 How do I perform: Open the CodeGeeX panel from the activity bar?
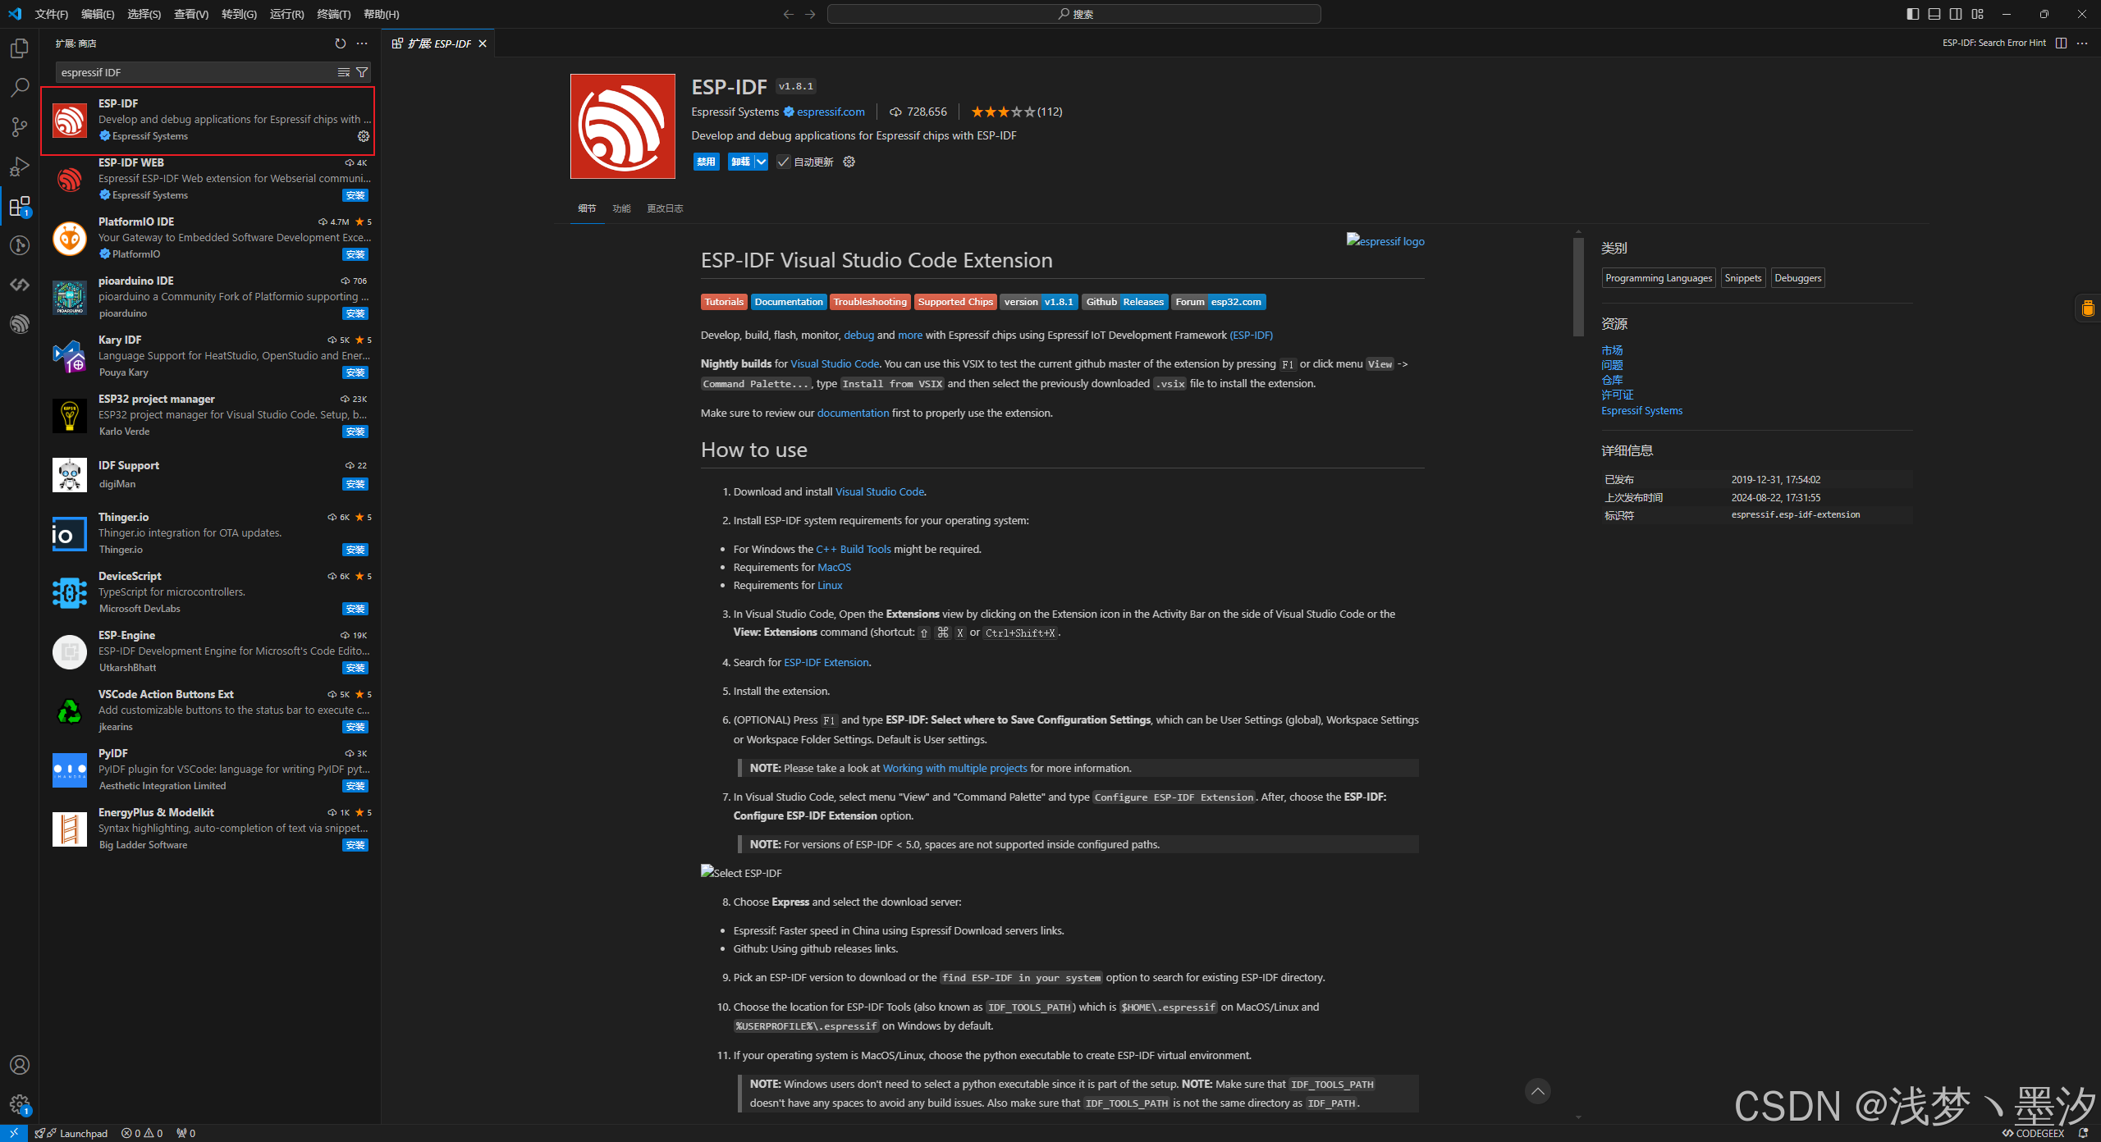[x=20, y=285]
